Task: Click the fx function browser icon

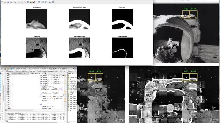Action: pos(7,121)
